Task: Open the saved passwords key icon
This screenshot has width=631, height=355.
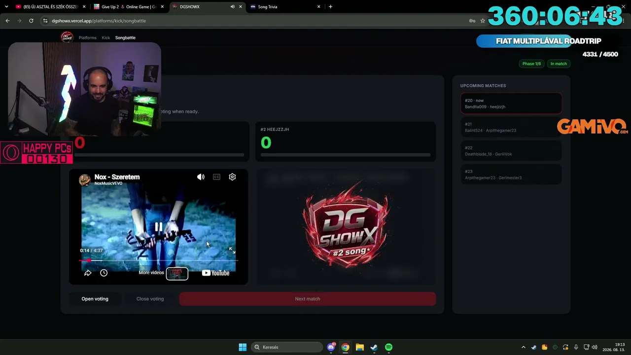Action: [x=472, y=21]
